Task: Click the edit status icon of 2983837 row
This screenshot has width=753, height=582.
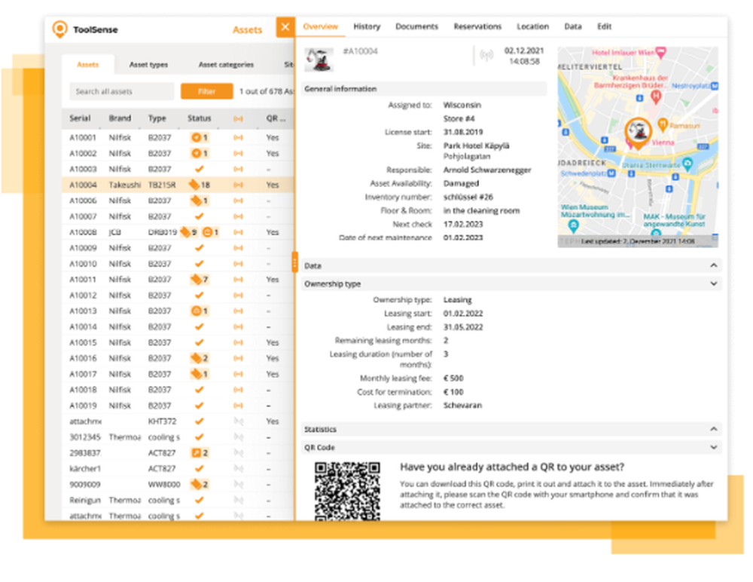Action: pos(196,453)
